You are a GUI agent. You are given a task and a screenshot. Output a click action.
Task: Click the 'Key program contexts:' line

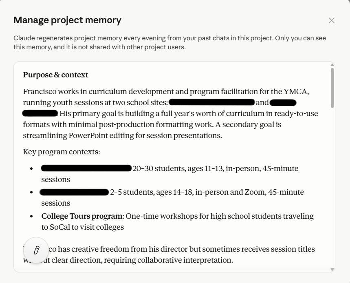click(x=62, y=152)
